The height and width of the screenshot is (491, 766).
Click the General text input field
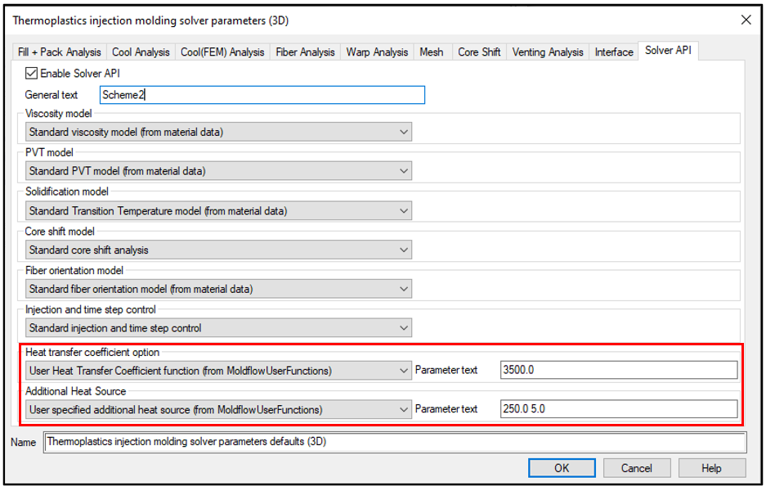pyautogui.click(x=262, y=95)
